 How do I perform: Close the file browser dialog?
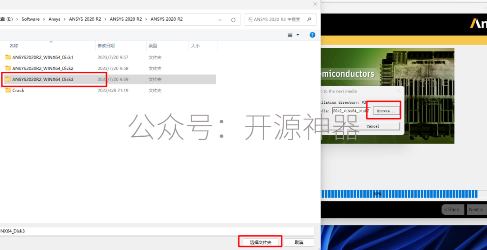(x=315, y=4)
